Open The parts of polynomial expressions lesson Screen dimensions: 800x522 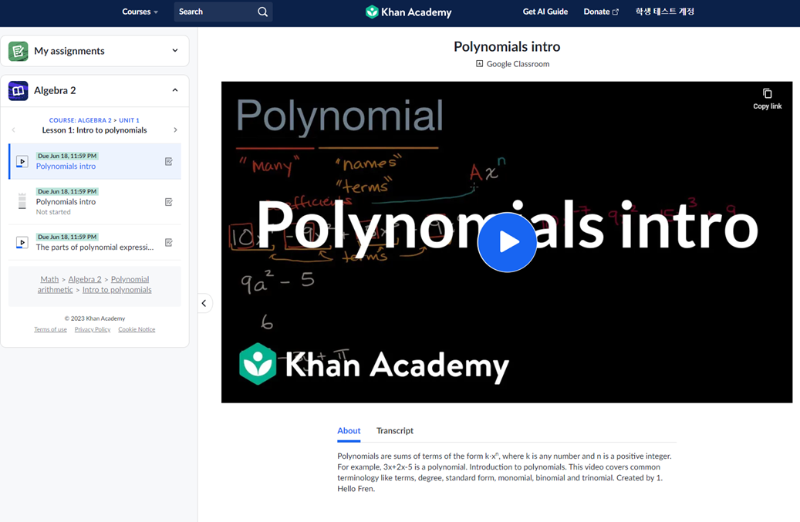(95, 243)
